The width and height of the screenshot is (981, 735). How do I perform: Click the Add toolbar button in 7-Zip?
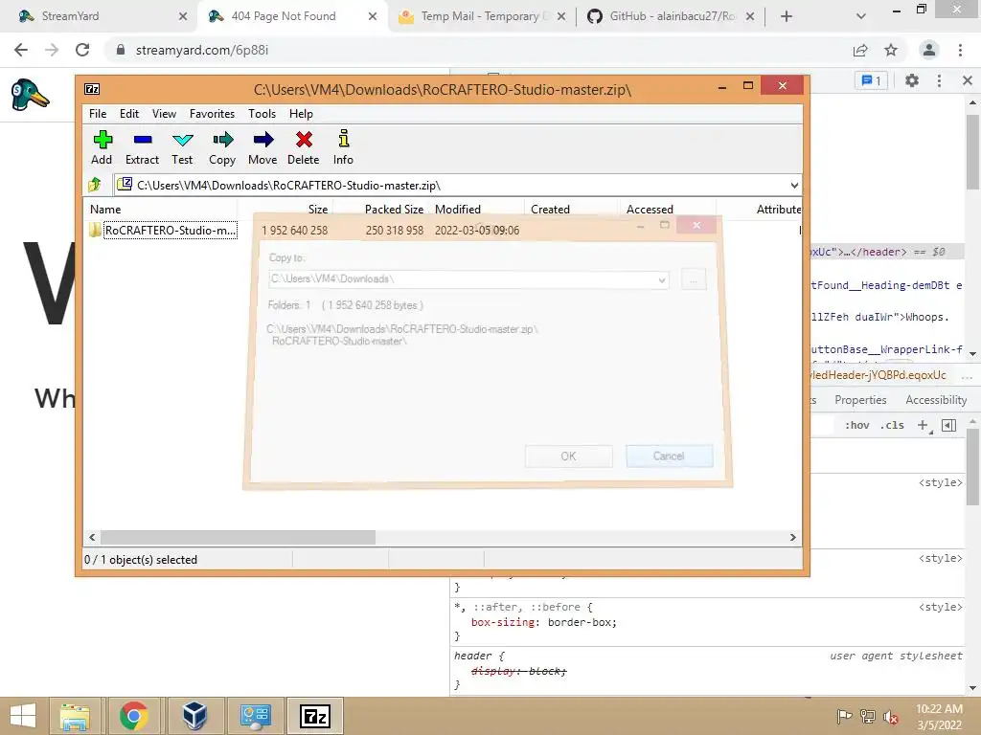pyautogui.click(x=102, y=147)
